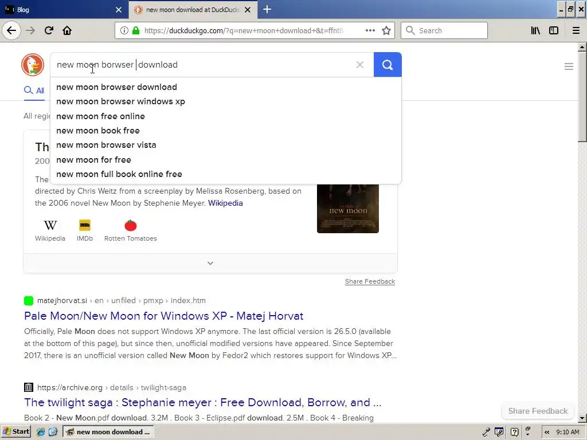This screenshot has height=440, width=587.
Task: Click the new moon download taskbar button
Action: coord(108,432)
